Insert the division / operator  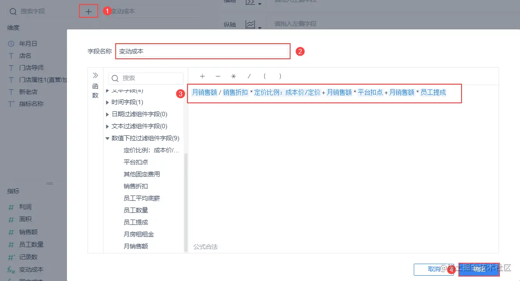(x=249, y=77)
